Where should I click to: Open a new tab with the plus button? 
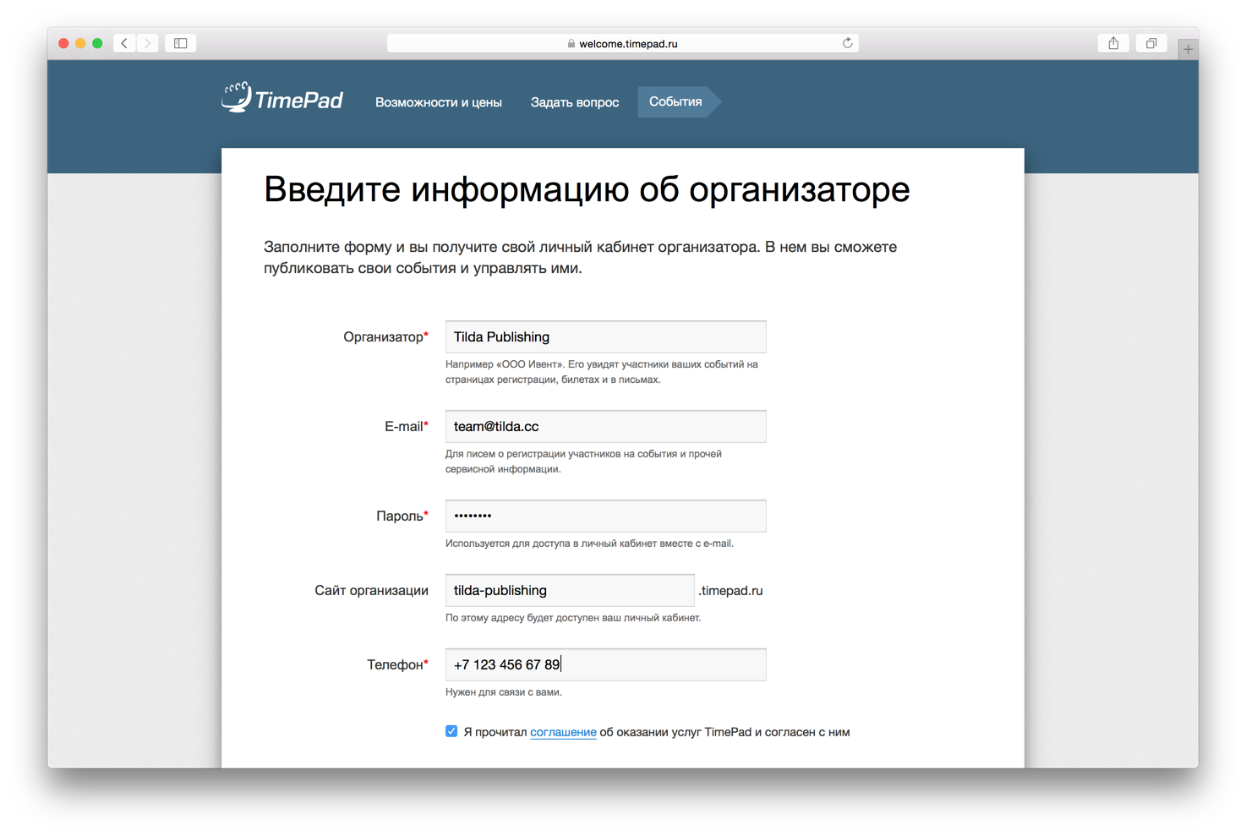pos(1189,48)
